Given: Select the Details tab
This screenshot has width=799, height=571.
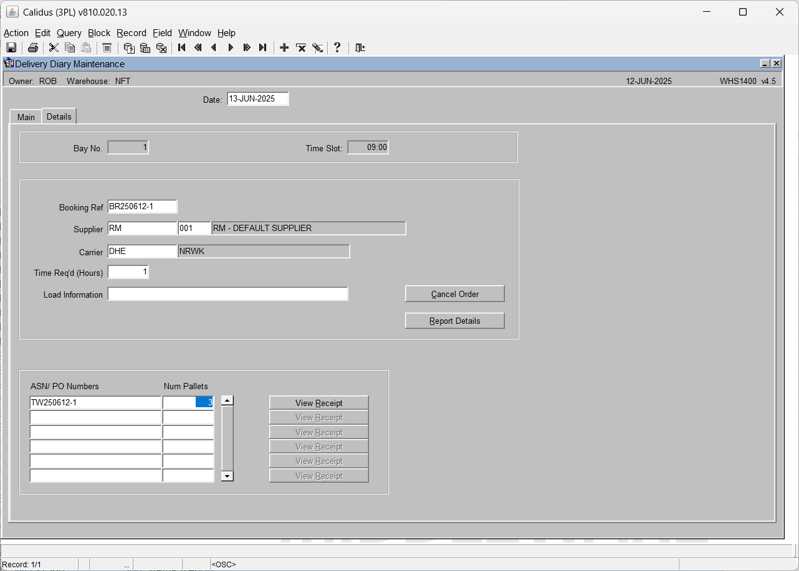Looking at the screenshot, I should 59,116.
